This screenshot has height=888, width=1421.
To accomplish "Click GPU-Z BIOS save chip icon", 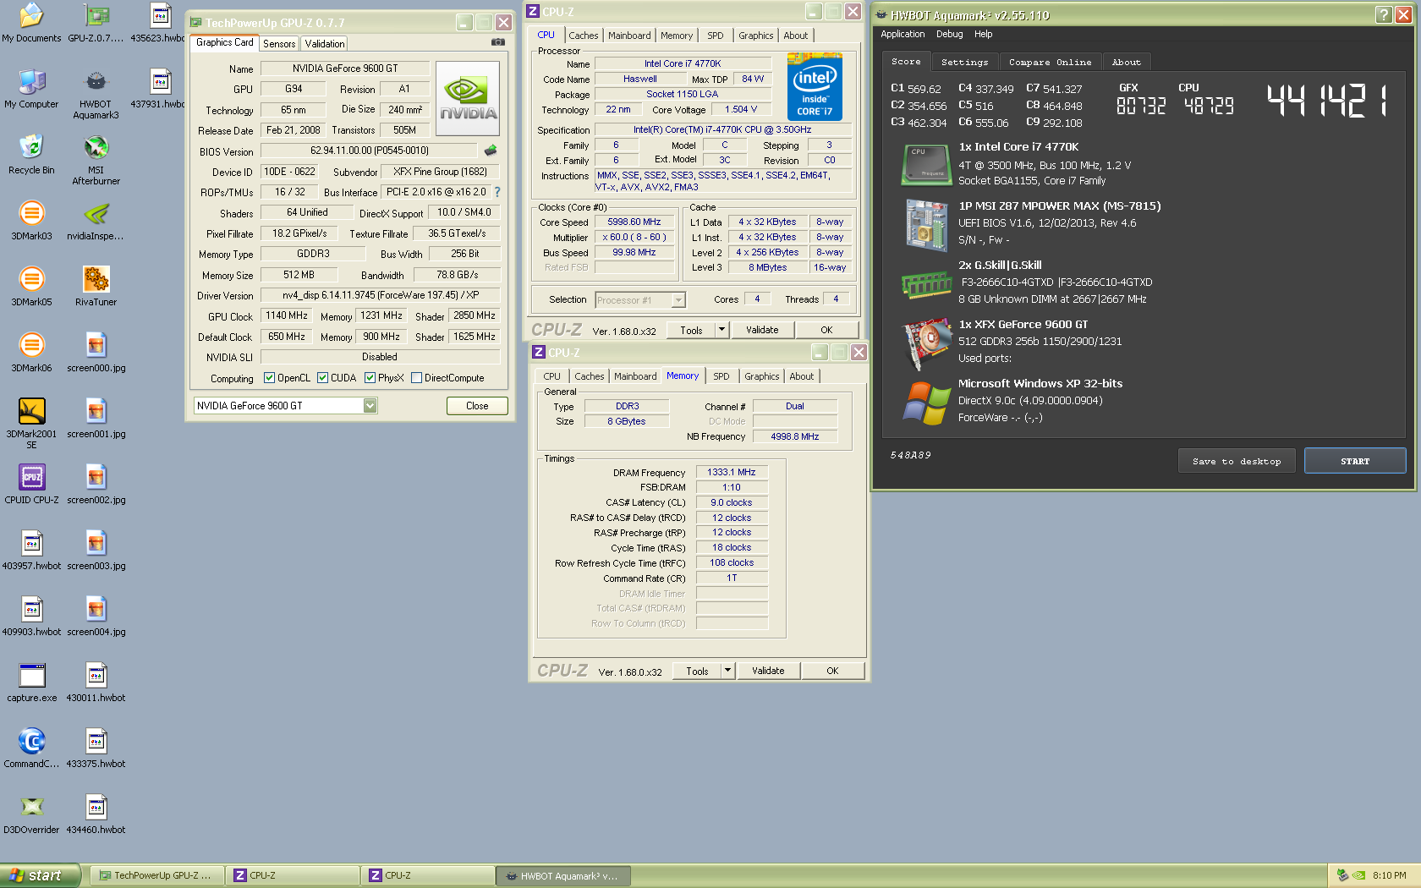I will point(491,151).
